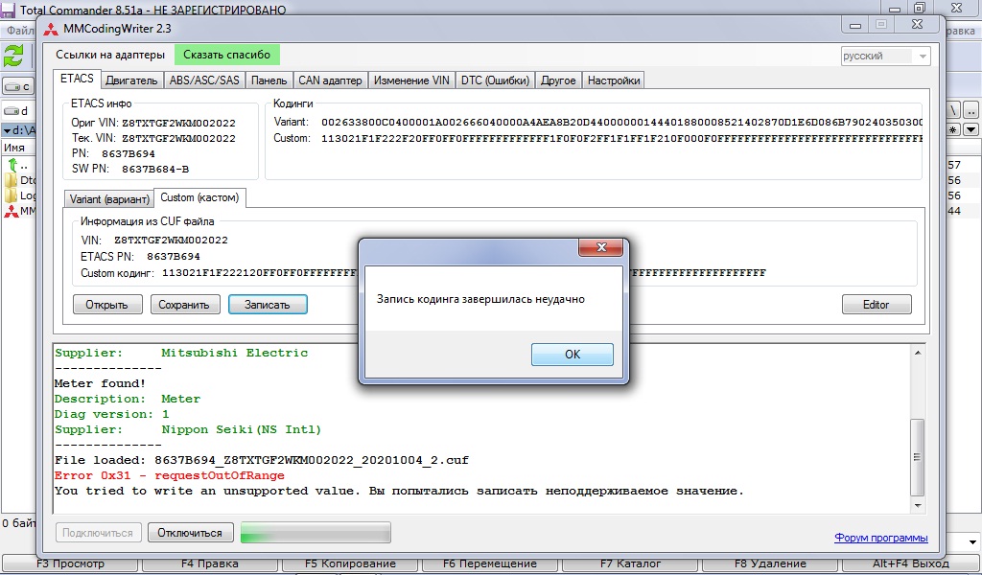Expand the русский language dropdown
Image resolution: width=982 pixels, height=575 pixels.
[885, 56]
